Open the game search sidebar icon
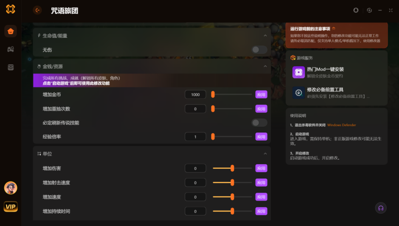 click(x=11, y=49)
